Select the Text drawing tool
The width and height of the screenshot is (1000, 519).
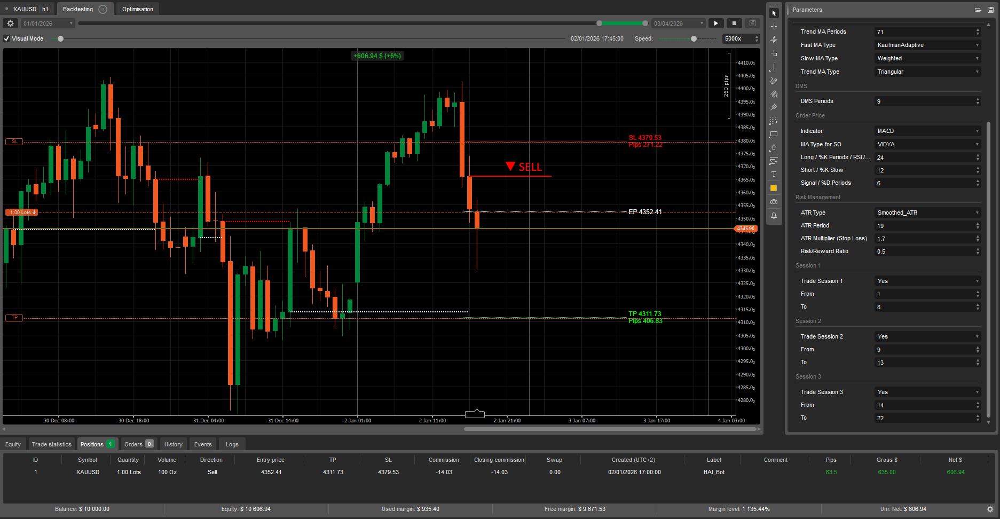pyautogui.click(x=774, y=175)
